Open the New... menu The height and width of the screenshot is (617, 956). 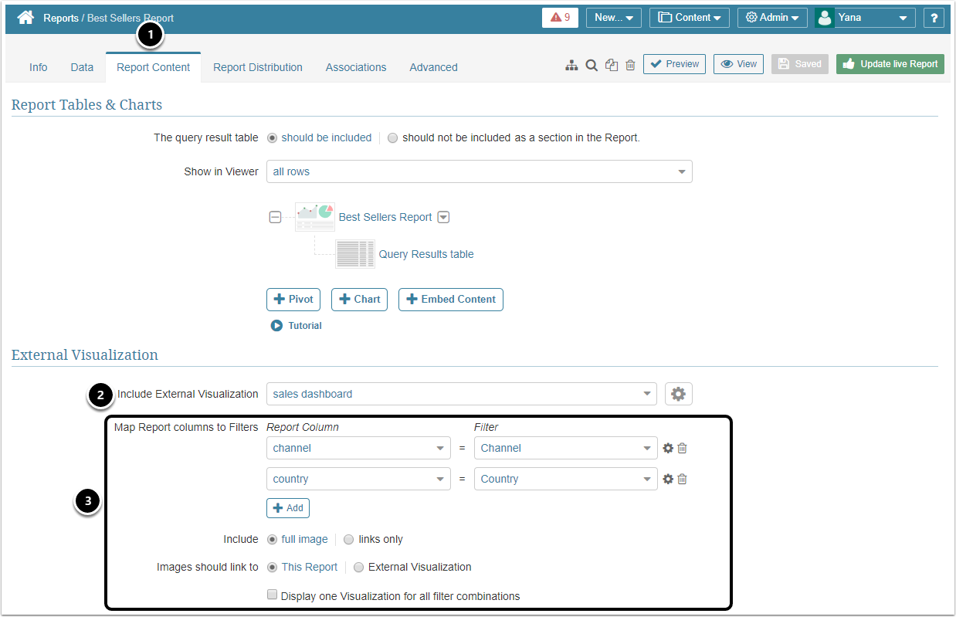(614, 18)
